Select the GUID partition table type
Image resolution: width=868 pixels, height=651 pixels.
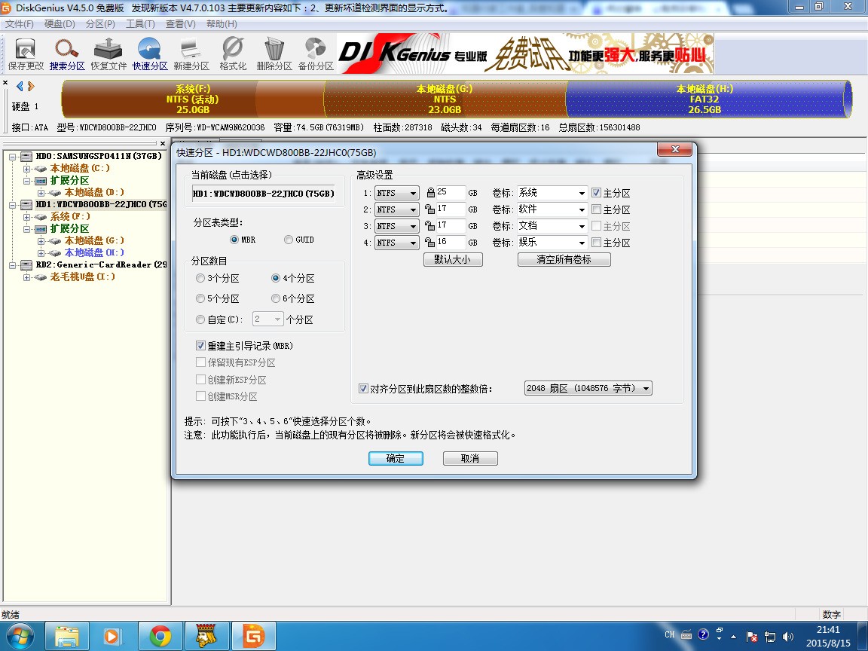pos(289,240)
